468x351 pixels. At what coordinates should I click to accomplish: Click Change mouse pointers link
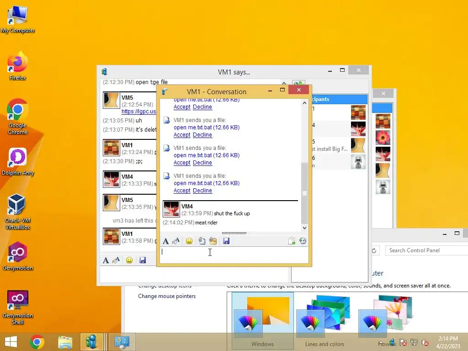click(167, 296)
